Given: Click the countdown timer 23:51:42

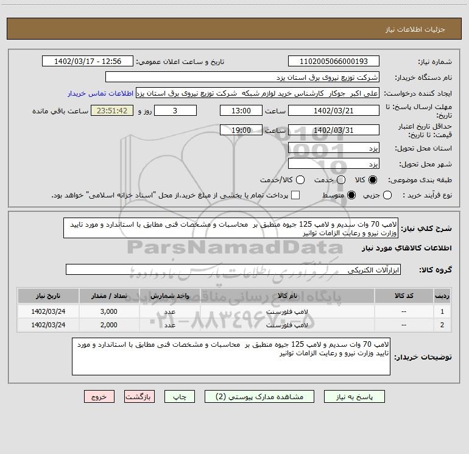Looking at the screenshot, I should [112, 111].
